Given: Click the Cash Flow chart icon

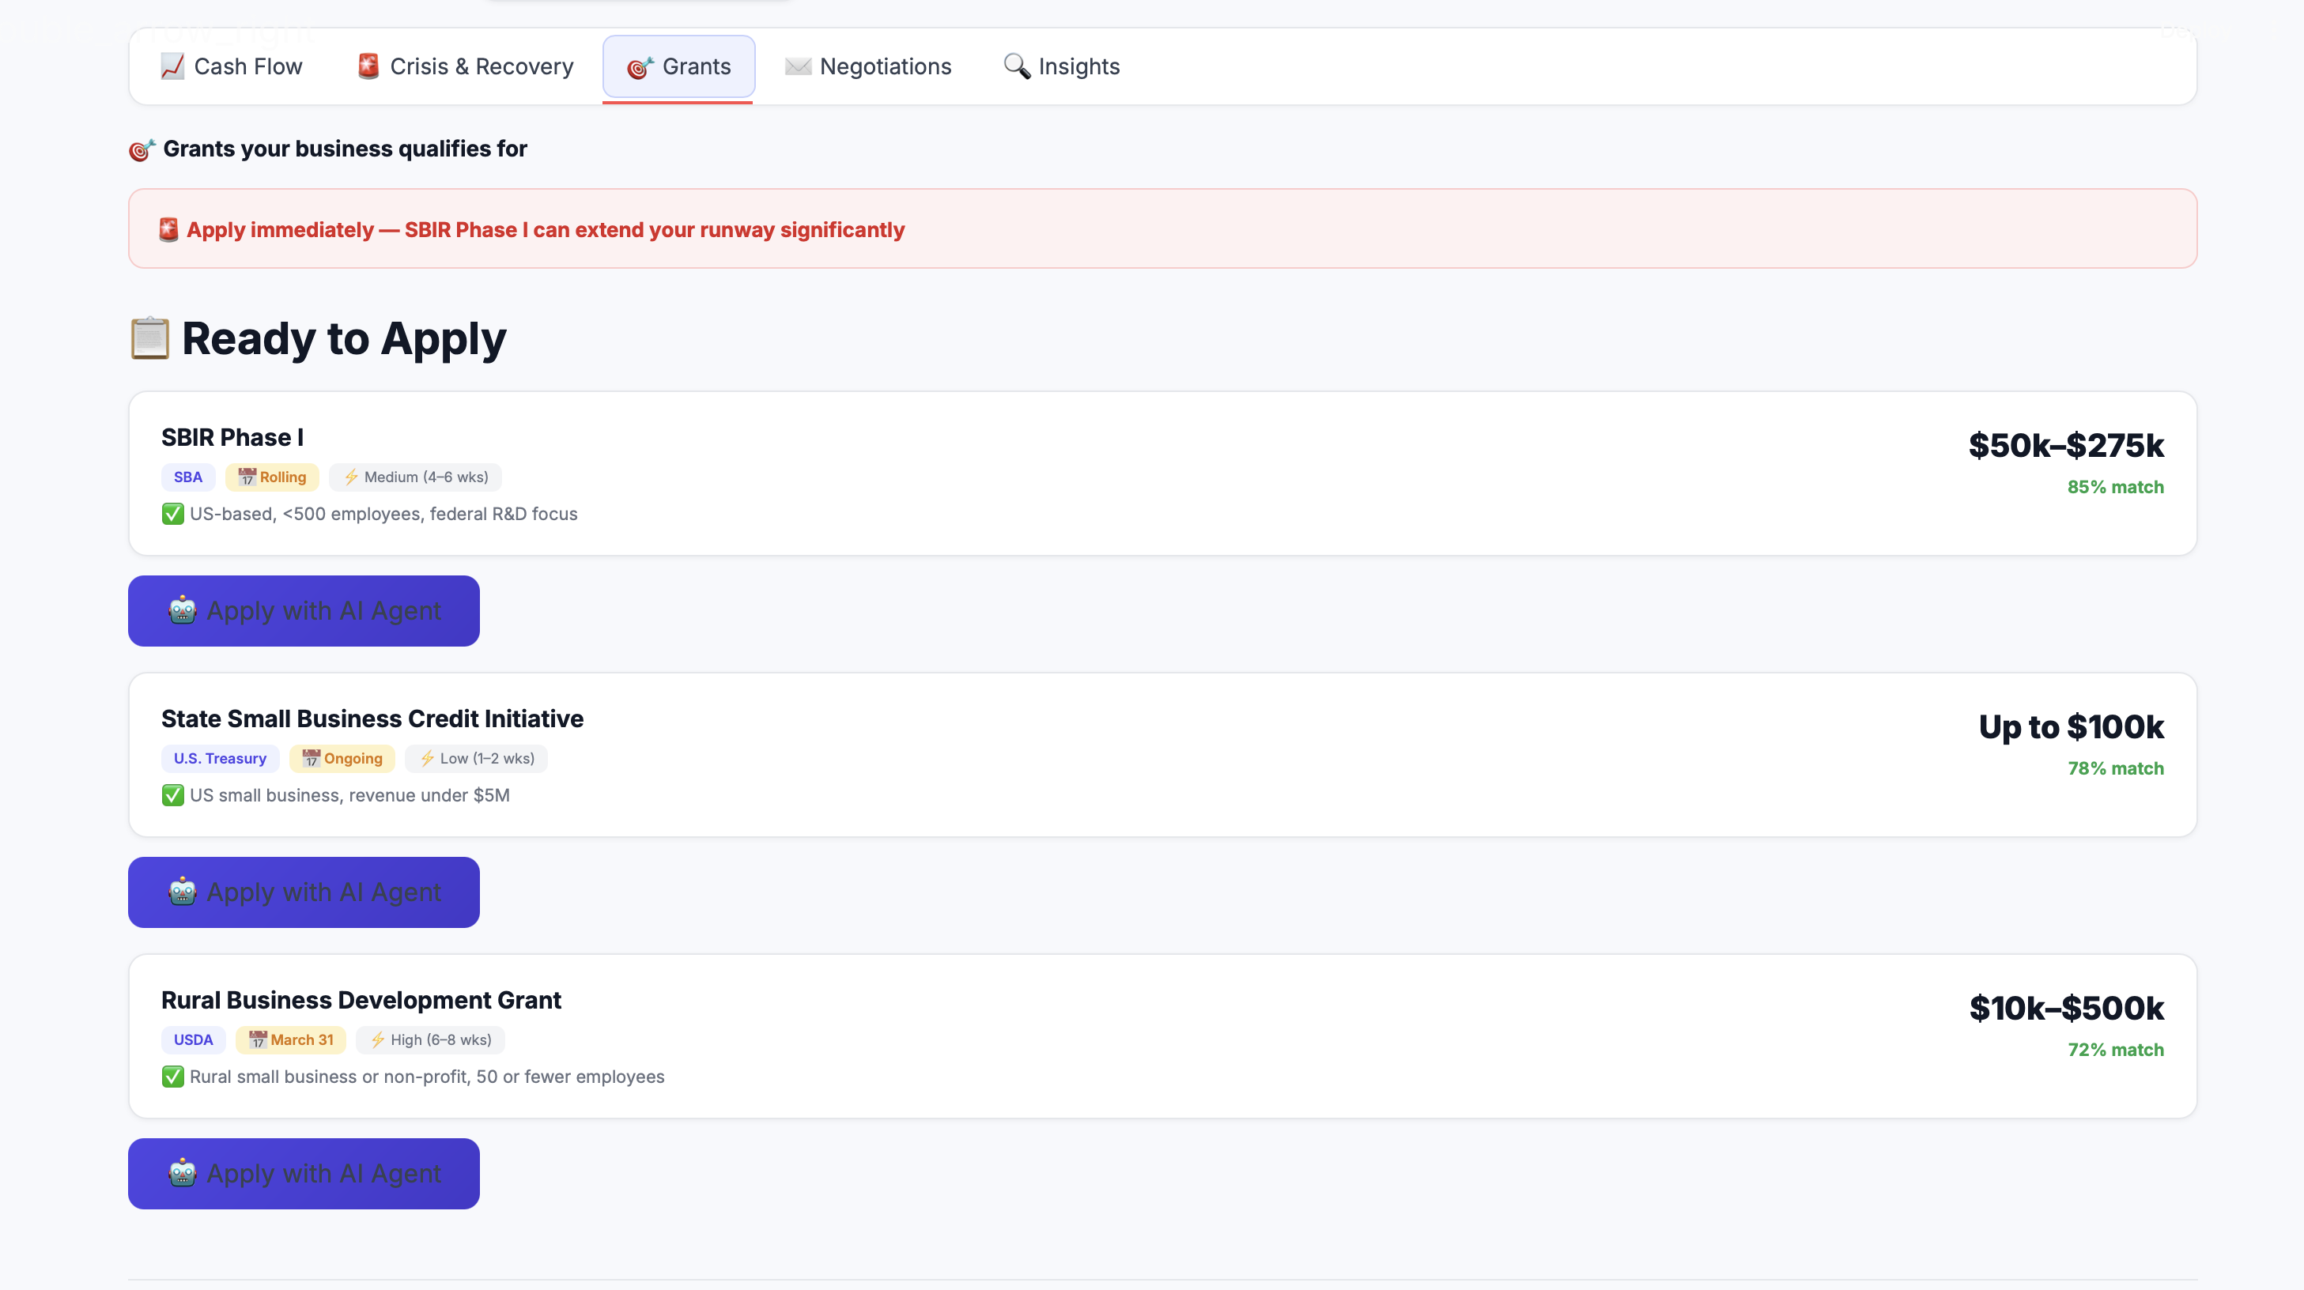Looking at the screenshot, I should point(172,66).
